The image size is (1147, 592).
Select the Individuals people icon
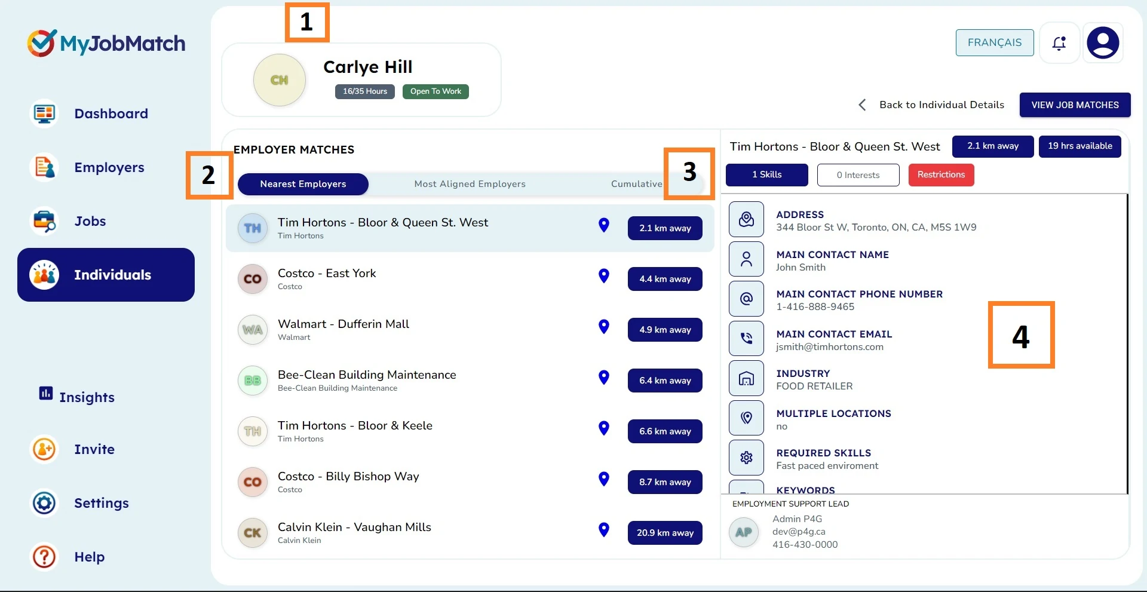tap(44, 275)
